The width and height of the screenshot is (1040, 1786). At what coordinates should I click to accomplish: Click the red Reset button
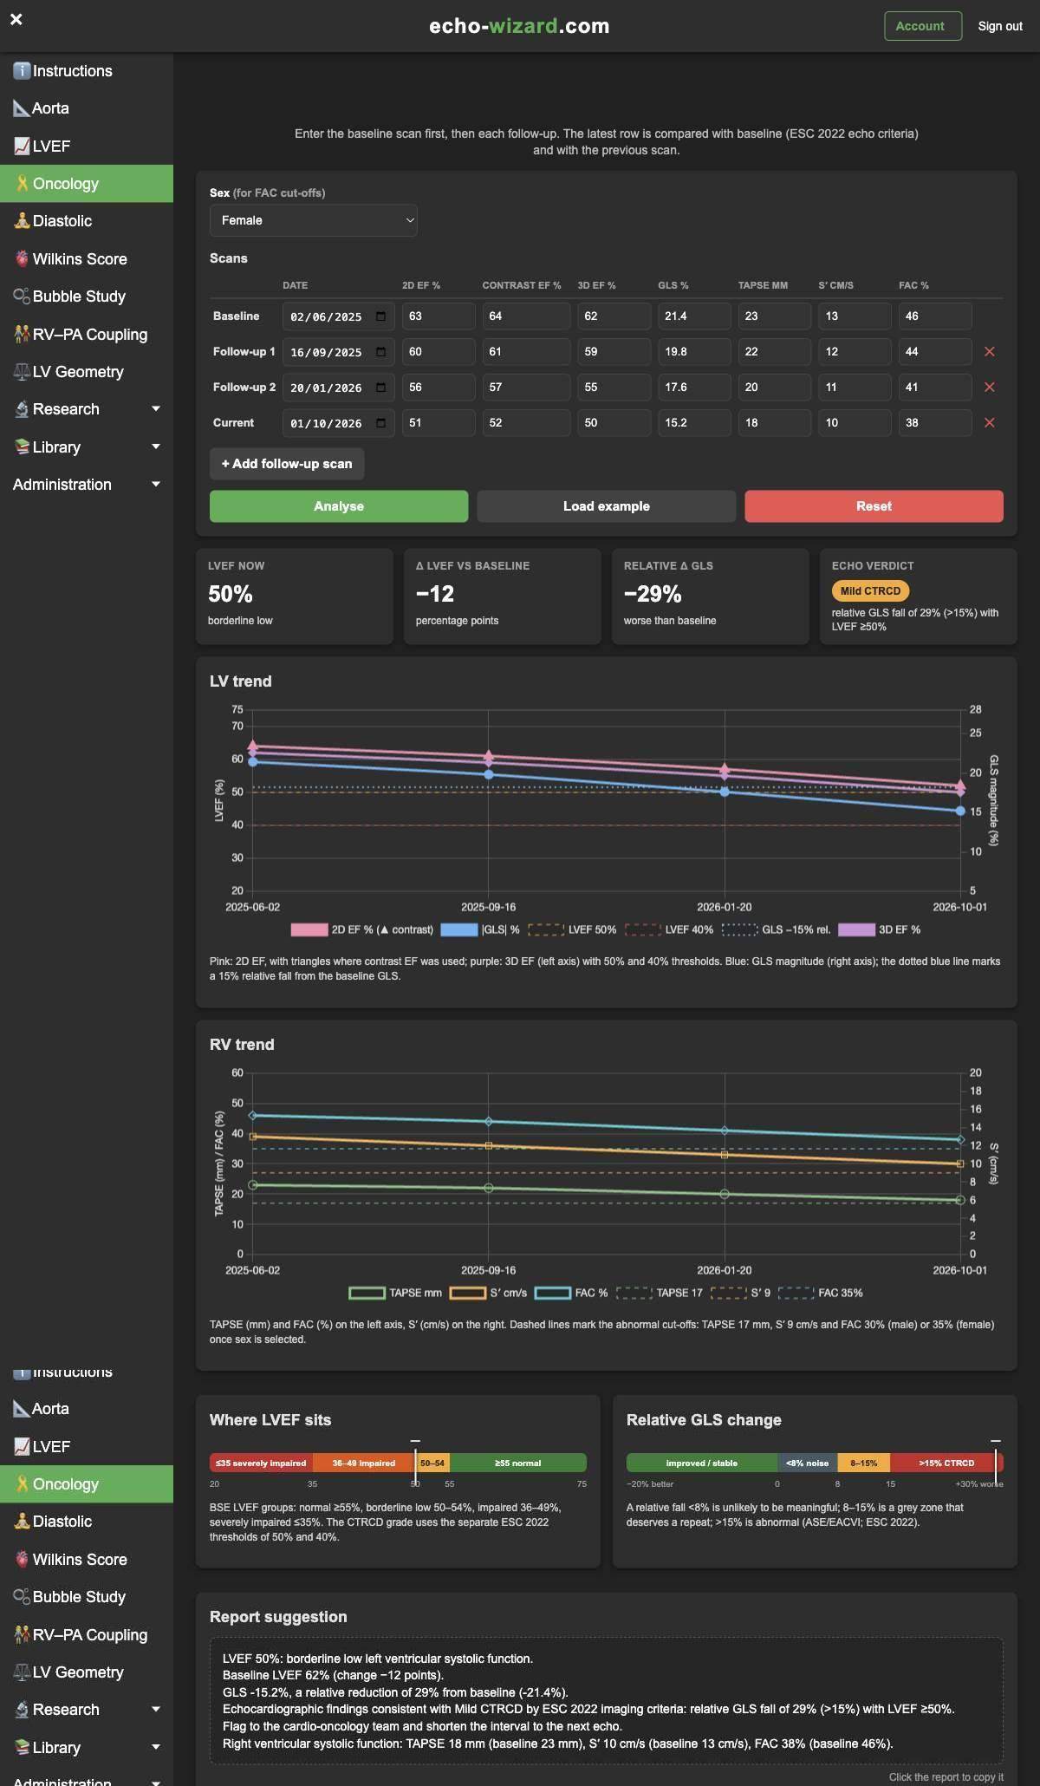tap(874, 506)
